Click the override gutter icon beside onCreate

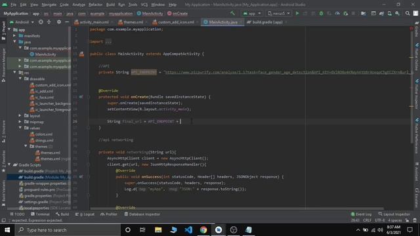[x=81, y=96]
